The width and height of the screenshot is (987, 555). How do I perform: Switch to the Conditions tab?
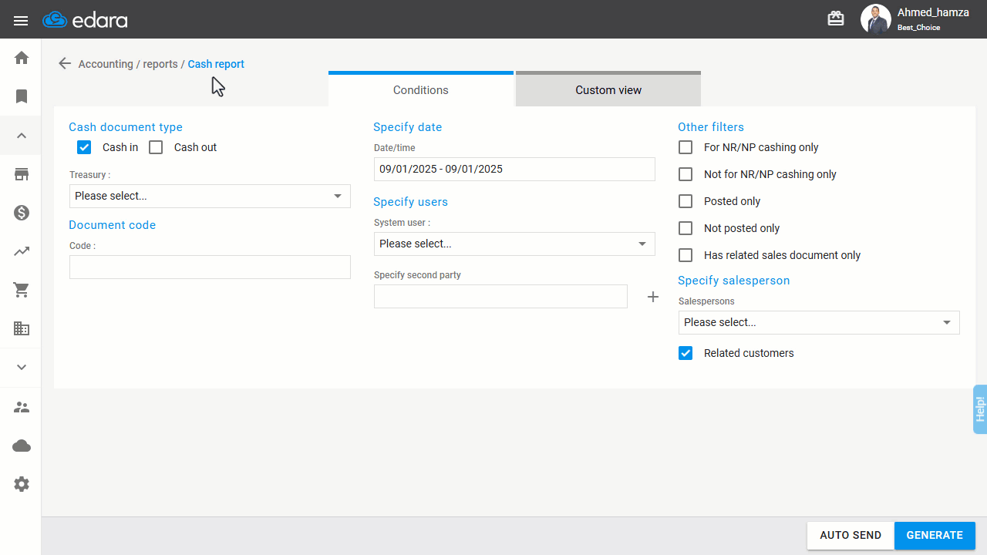click(421, 89)
